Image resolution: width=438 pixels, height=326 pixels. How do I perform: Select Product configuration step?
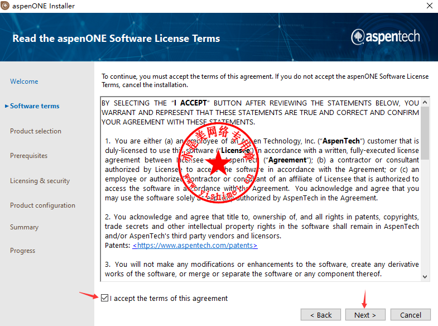(x=42, y=205)
